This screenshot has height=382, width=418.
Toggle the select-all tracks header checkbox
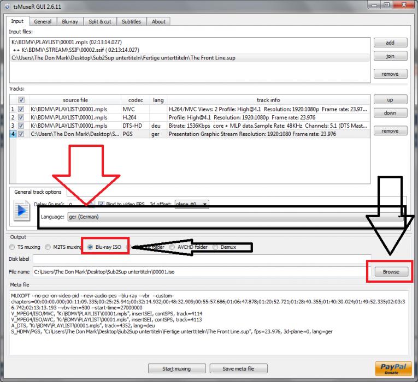[x=21, y=100]
